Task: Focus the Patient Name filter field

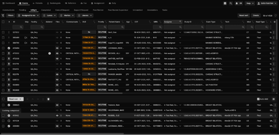Action: tap(116, 27)
